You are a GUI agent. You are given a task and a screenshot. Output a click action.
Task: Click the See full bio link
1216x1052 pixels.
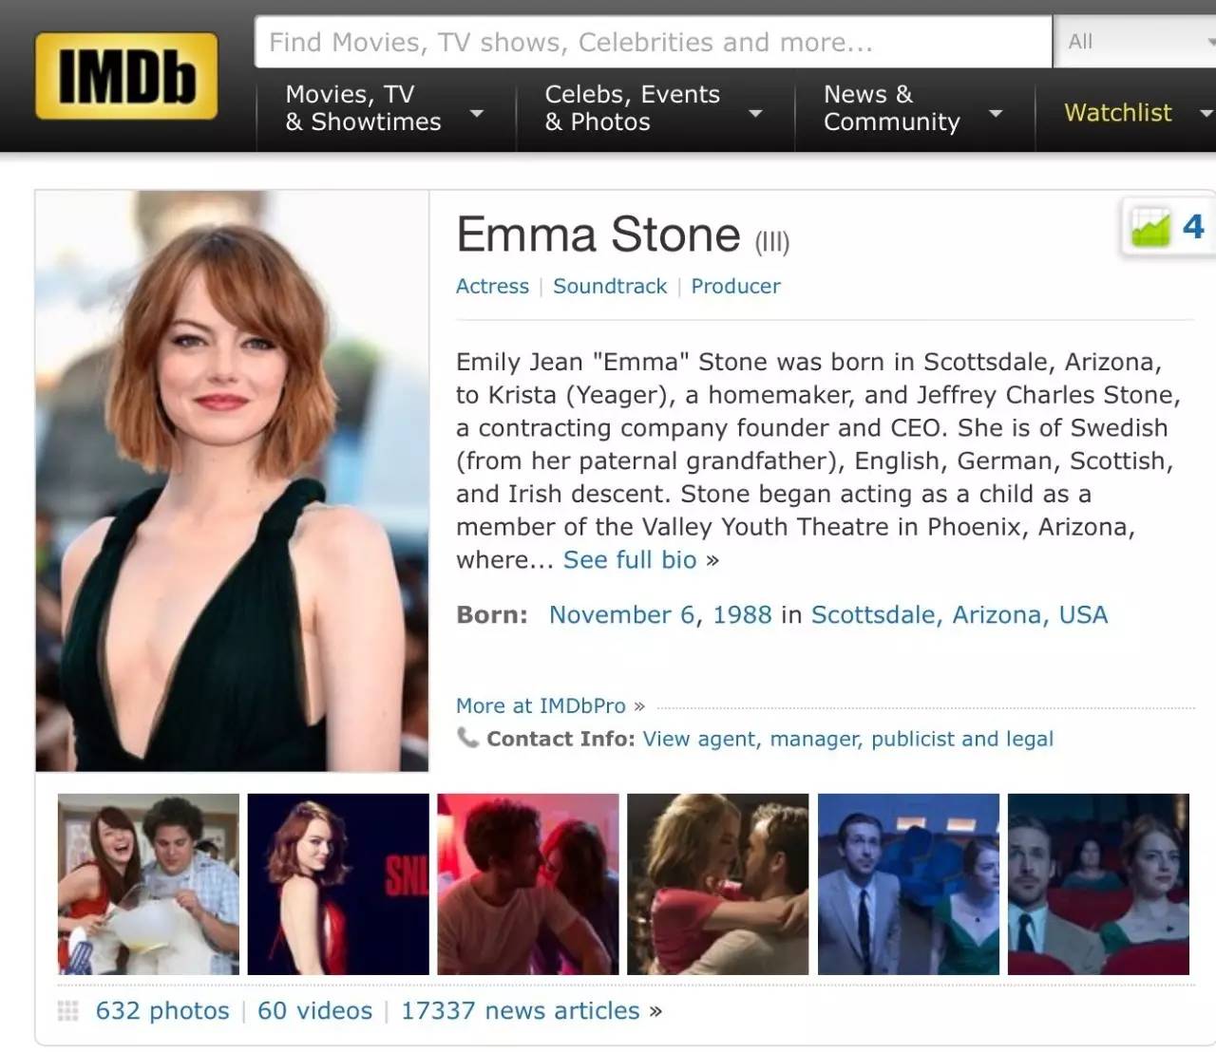[630, 559]
